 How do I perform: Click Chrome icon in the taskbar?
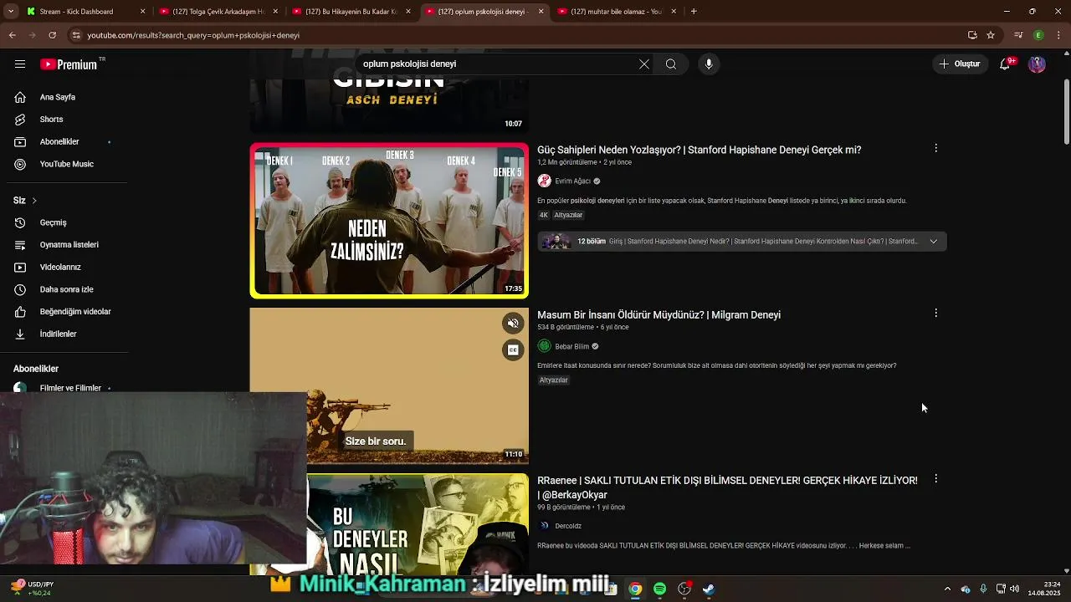[635, 589]
